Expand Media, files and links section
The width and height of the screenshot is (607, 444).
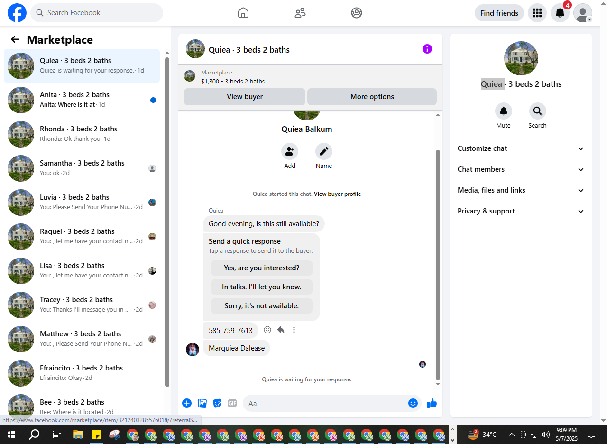521,190
